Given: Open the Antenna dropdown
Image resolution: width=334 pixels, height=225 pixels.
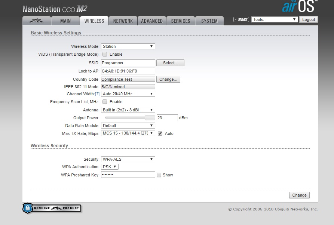Looking at the screenshot, I should point(128,110).
